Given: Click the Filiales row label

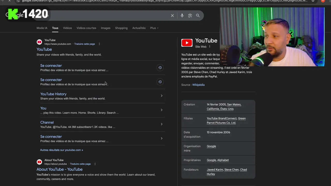Looking at the screenshot, I should tap(188, 119).
